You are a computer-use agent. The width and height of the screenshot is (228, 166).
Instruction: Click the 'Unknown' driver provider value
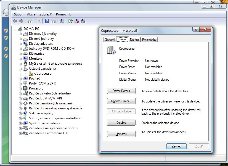(151, 61)
